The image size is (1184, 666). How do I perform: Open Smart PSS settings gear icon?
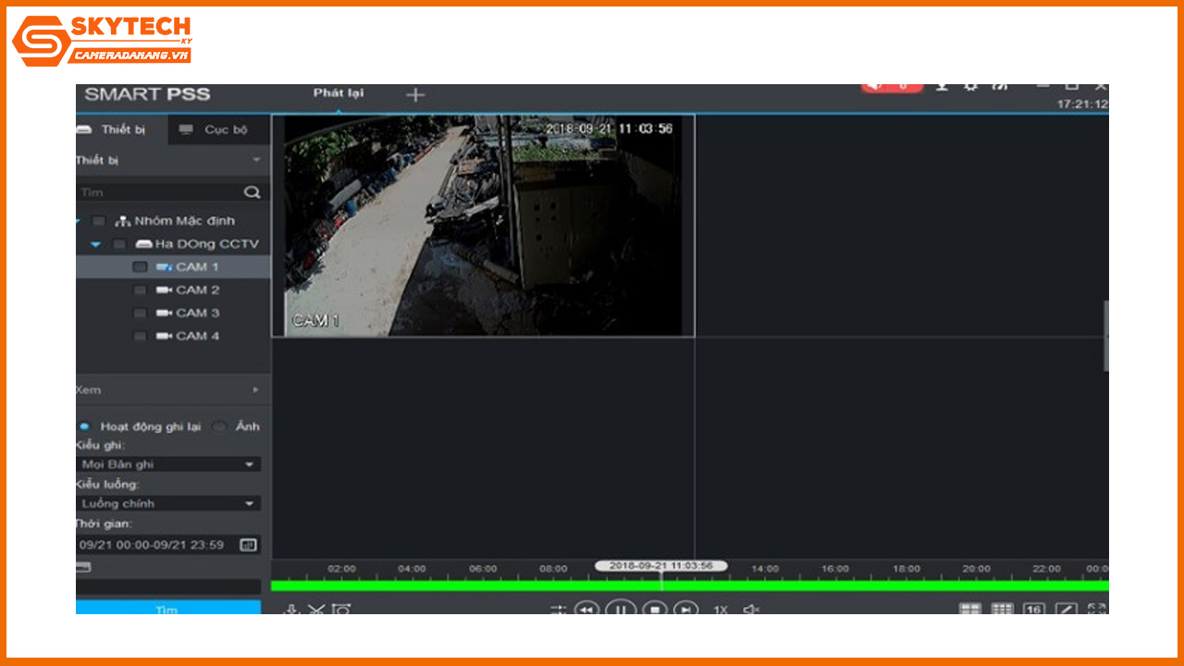[x=969, y=84]
